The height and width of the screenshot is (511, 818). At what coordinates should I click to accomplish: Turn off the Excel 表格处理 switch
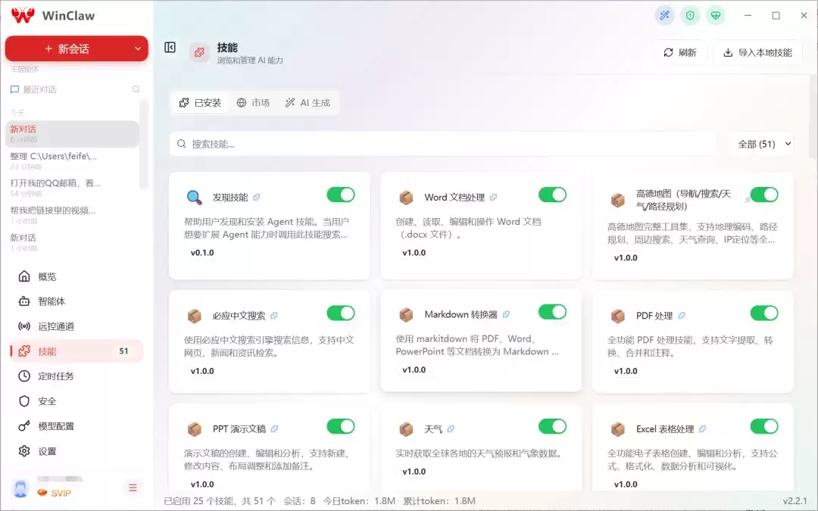coord(763,426)
